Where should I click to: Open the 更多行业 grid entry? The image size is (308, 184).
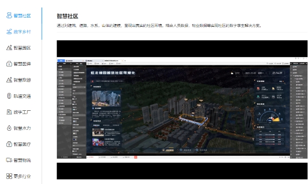click(x=19, y=176)
